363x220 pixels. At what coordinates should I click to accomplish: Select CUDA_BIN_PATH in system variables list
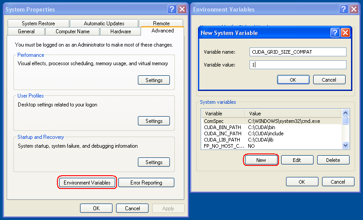tap(222, 127)
